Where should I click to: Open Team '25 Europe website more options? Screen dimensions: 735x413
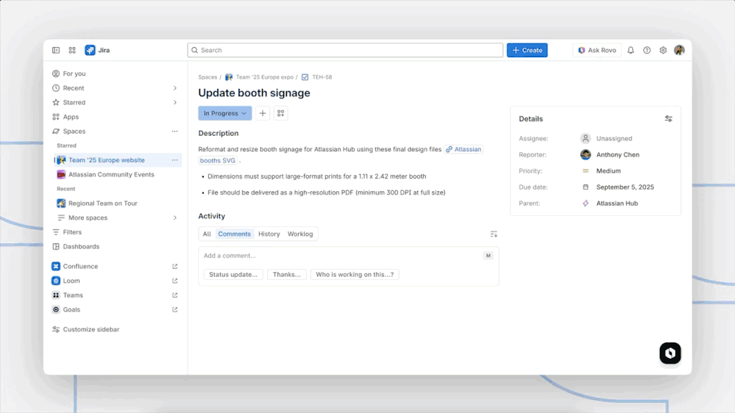[175, 160]
